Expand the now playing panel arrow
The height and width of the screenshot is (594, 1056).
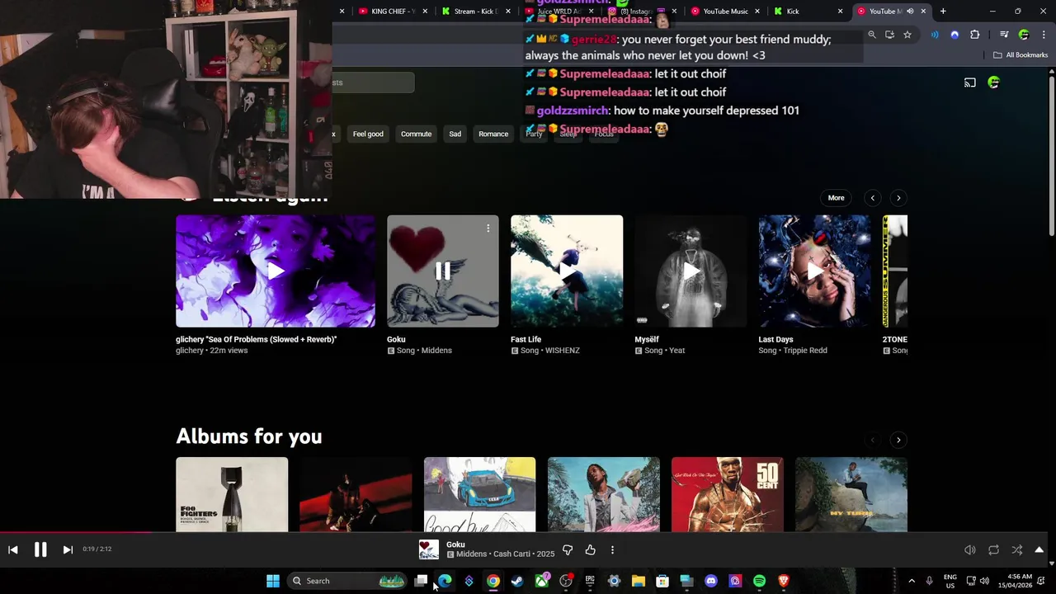1039,549
